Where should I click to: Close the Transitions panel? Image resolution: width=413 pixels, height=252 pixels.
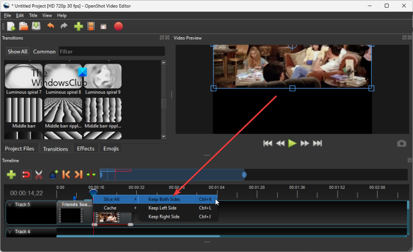[x=167, y=38]
